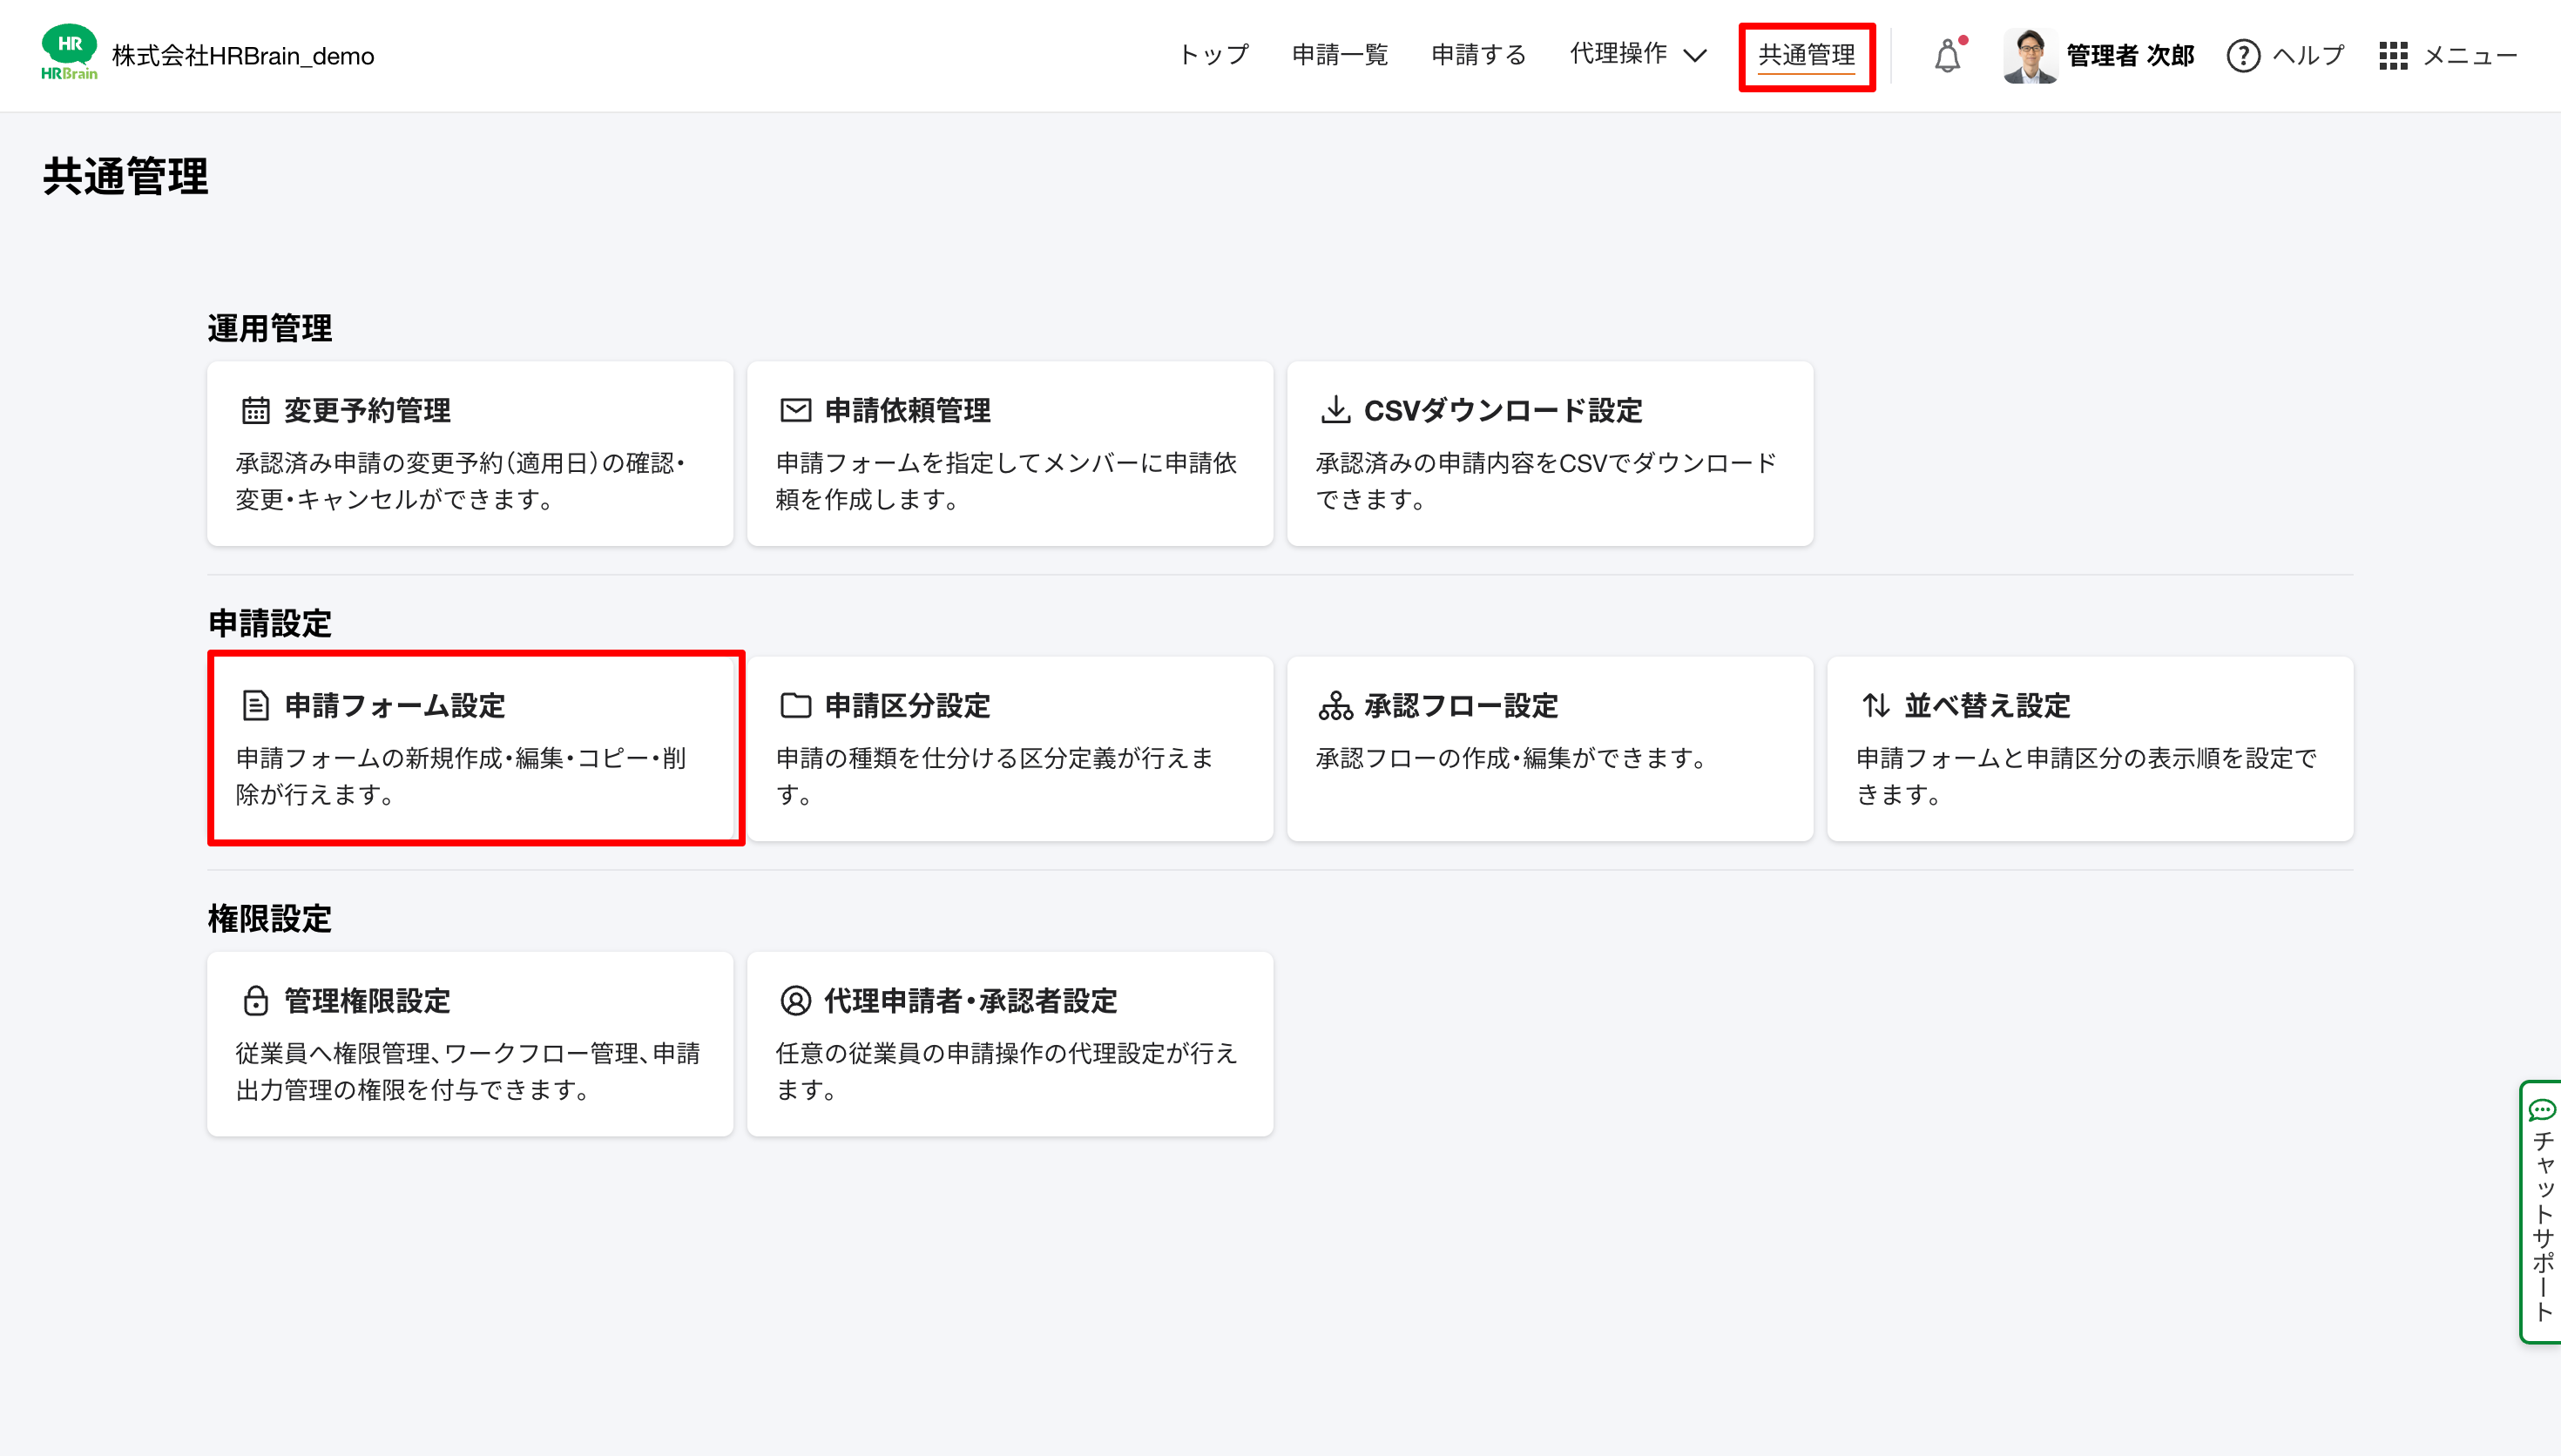Click the トップ navigation link
2561x1456 pixels.
point(1213,55)
